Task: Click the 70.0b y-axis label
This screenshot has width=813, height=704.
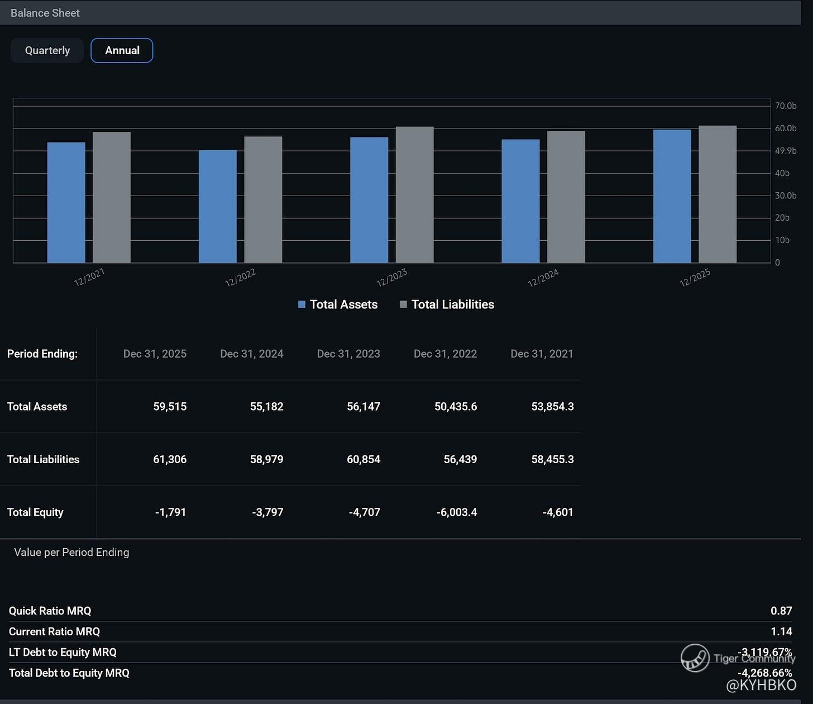Action: (x=786, y=106)
